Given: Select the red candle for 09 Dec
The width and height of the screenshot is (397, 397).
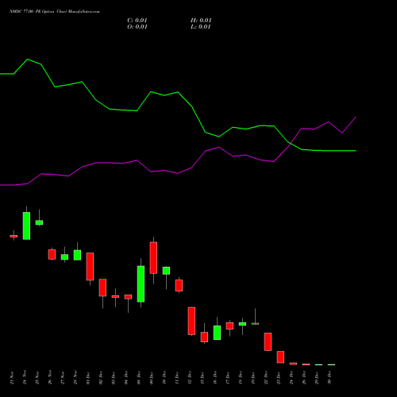Looking at the screenshot, I should point(153,258).
